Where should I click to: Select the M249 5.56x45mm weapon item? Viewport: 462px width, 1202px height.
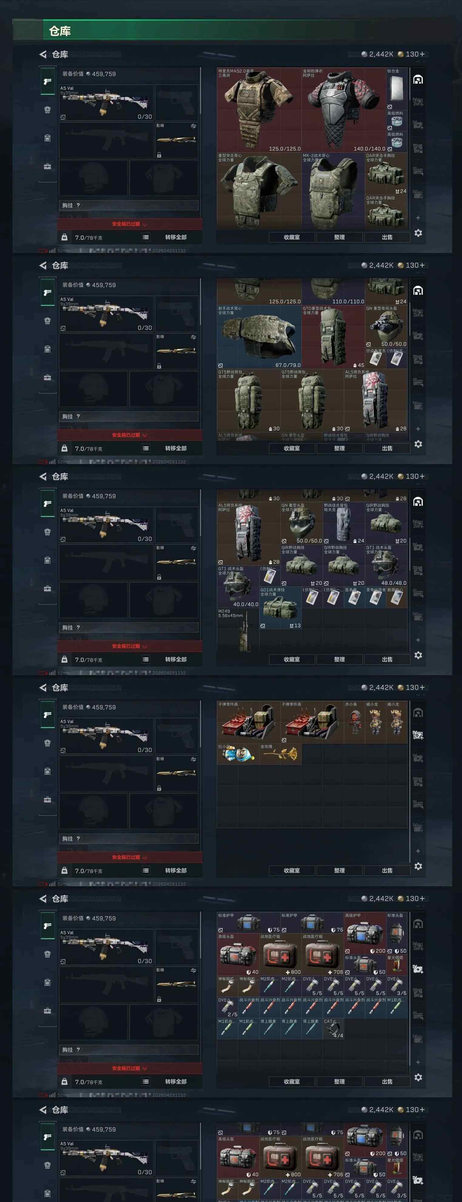click(x=238, y=630)
